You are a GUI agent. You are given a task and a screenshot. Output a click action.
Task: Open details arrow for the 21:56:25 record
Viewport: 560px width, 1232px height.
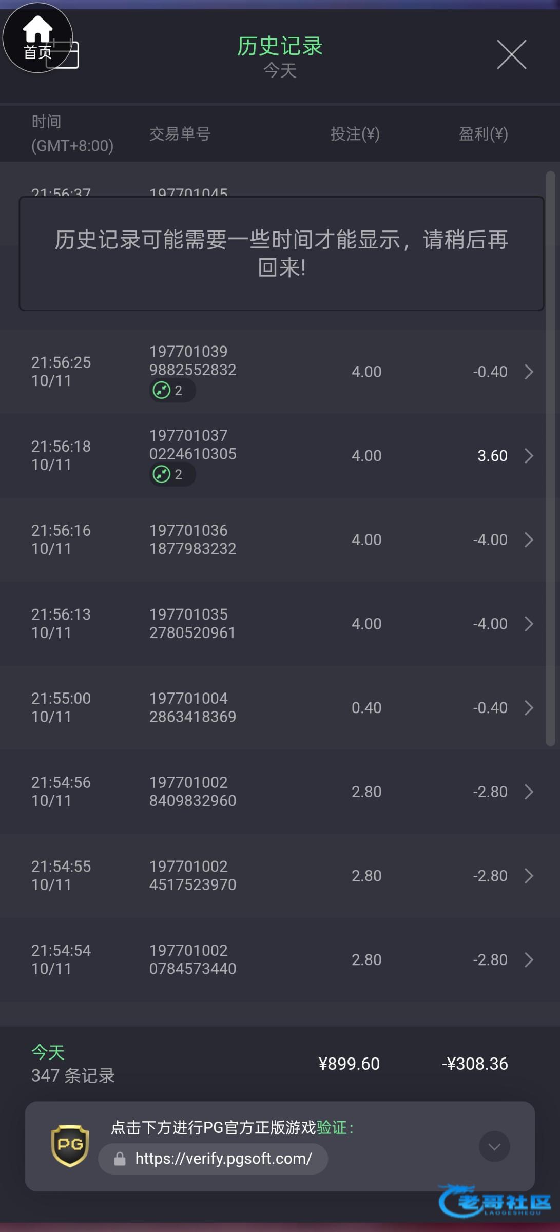click(529, 372)
